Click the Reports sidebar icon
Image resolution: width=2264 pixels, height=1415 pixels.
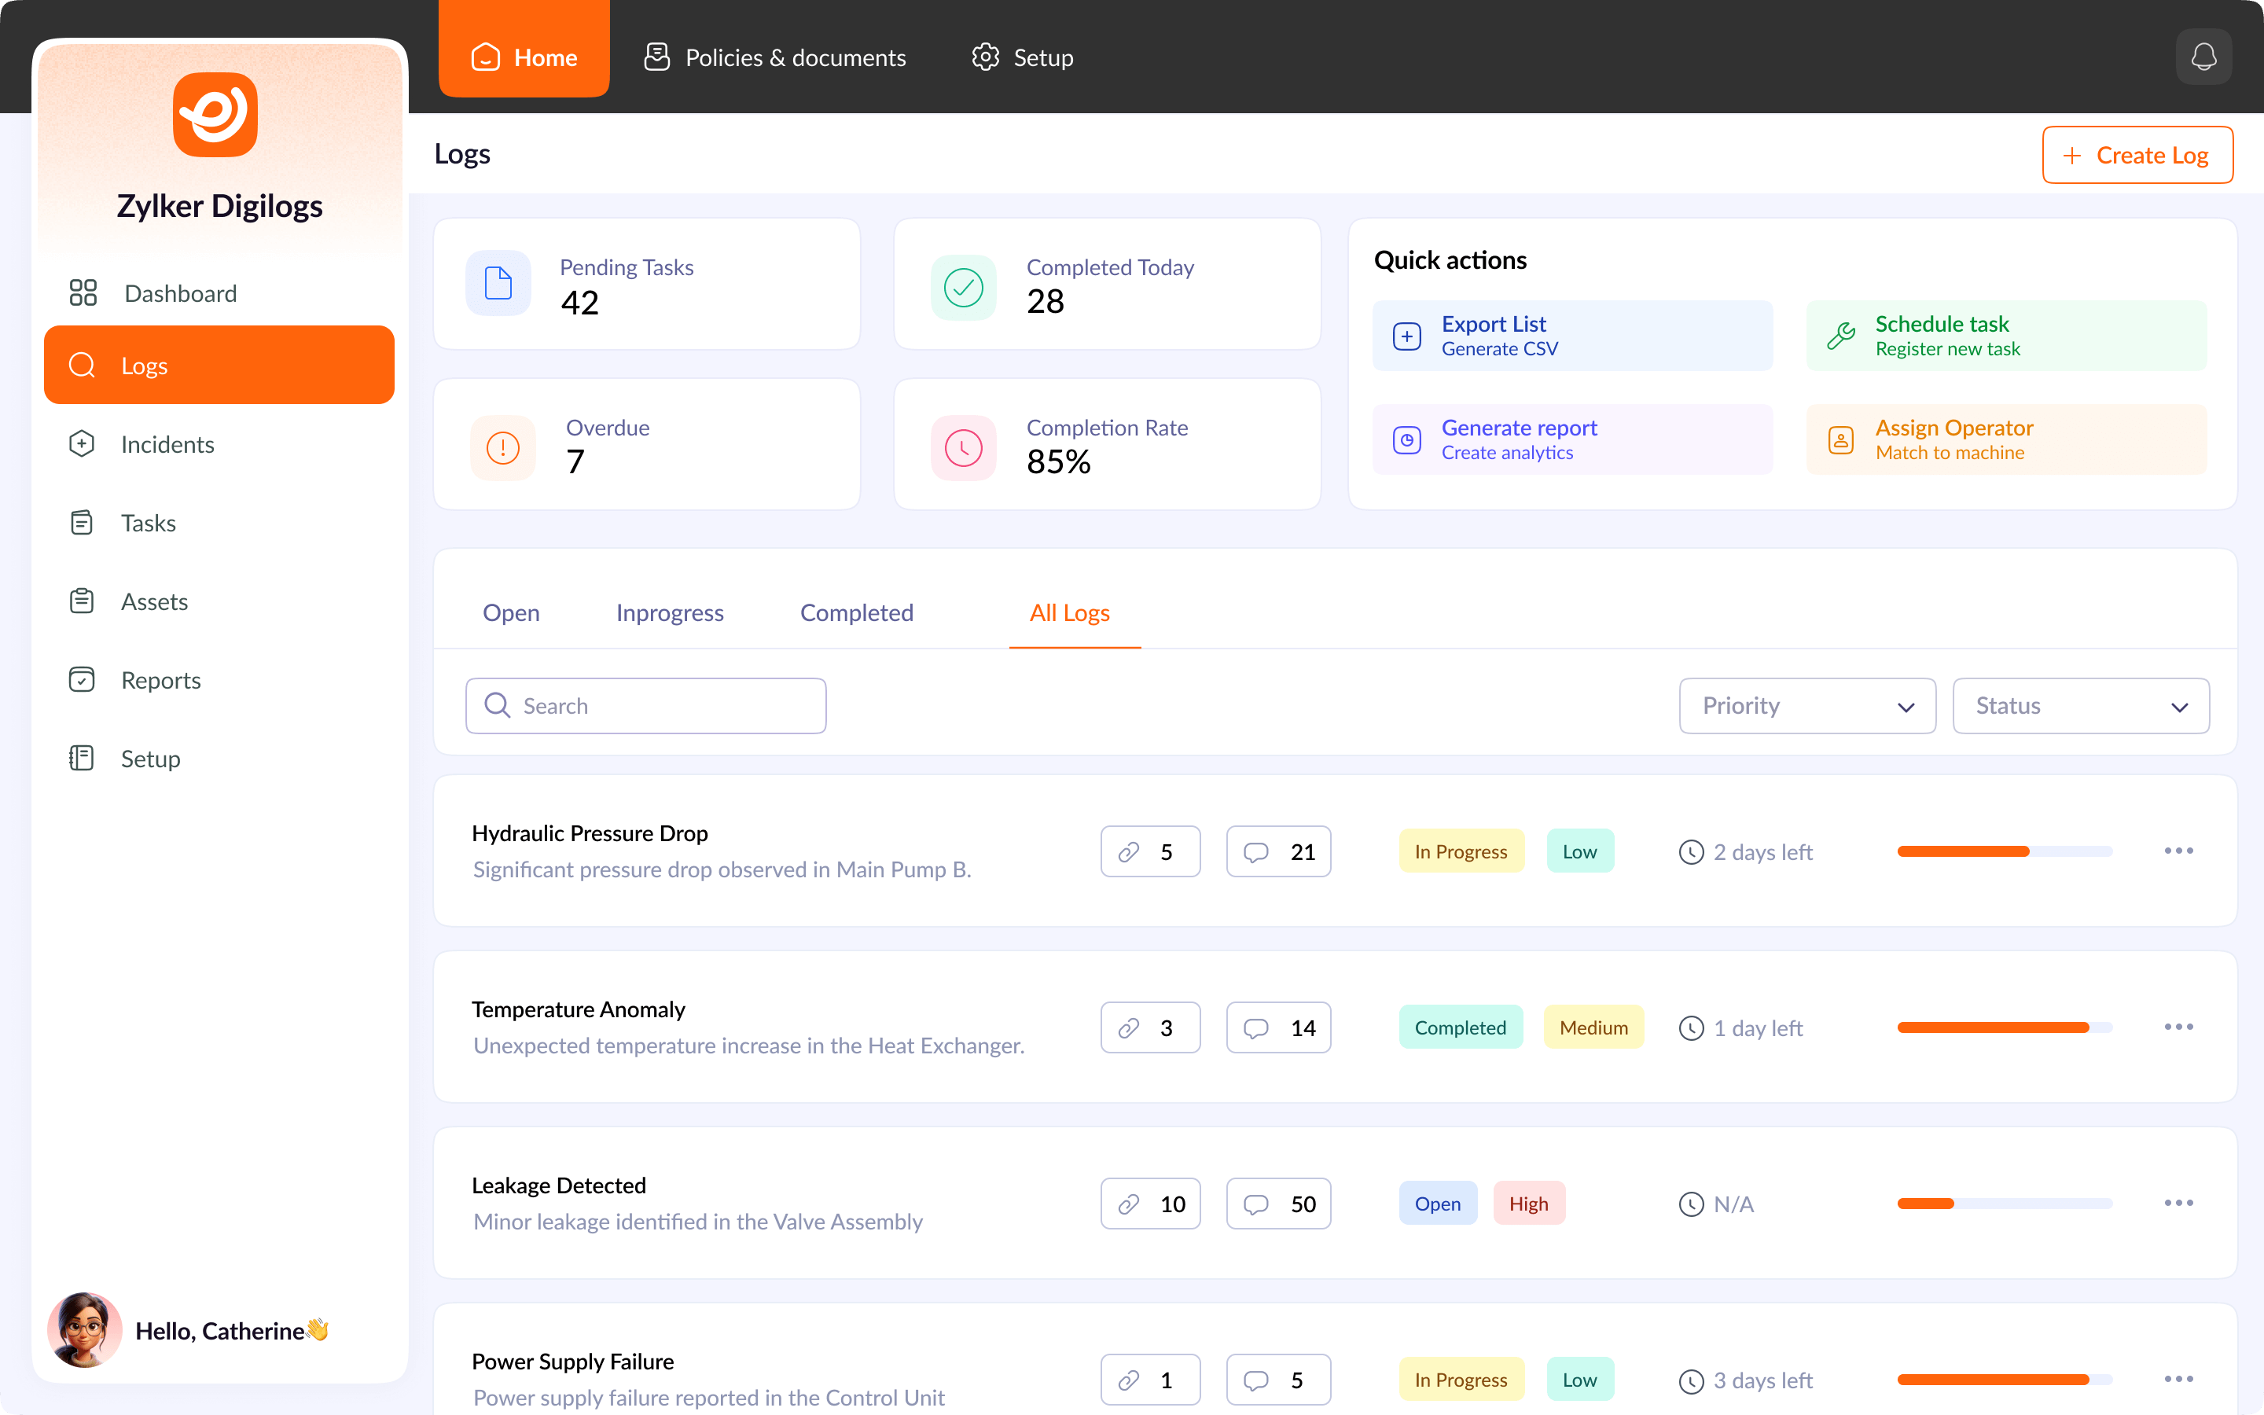click(x=83, y=679)
